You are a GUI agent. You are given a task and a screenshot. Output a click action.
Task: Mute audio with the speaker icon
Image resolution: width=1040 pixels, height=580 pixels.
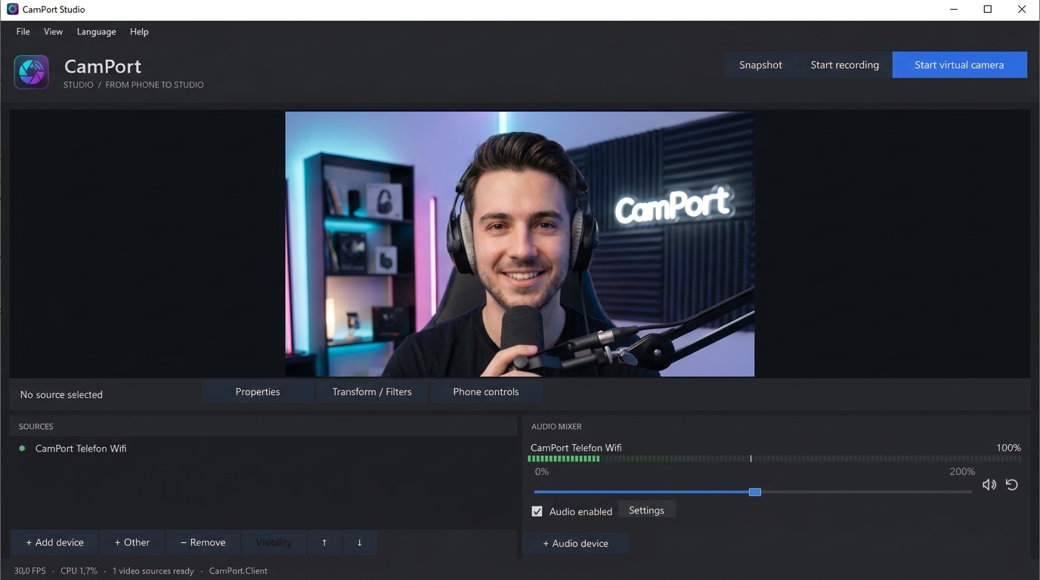(989, 485)
